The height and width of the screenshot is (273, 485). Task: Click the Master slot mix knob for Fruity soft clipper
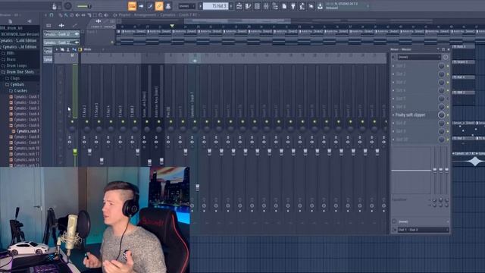(x=441, y=115)
